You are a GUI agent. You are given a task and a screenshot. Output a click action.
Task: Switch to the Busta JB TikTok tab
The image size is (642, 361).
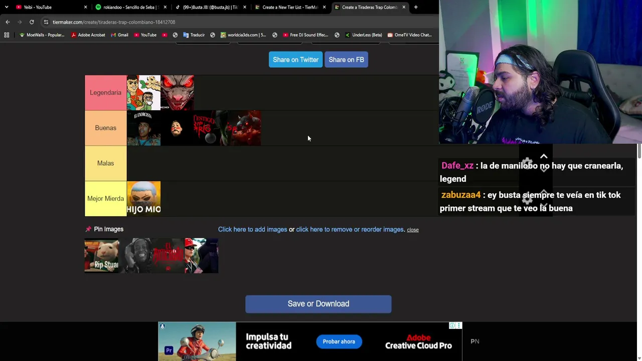tap(210, 7)
